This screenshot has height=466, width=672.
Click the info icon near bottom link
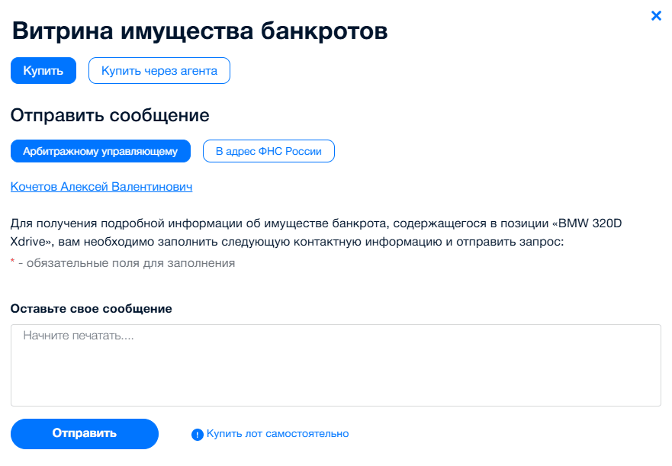pos(198,435)
